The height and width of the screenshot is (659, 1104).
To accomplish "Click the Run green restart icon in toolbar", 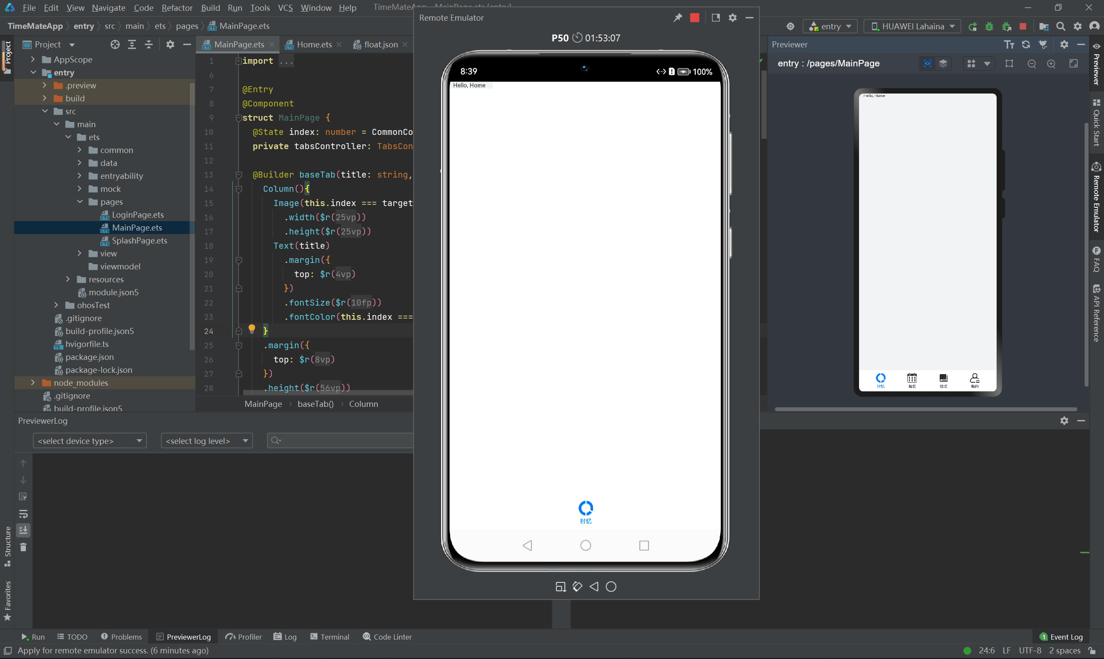I will click(972, 27).
